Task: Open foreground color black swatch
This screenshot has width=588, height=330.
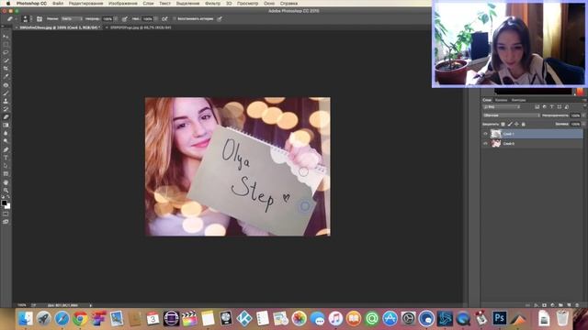Action: (x=4, y=203)
